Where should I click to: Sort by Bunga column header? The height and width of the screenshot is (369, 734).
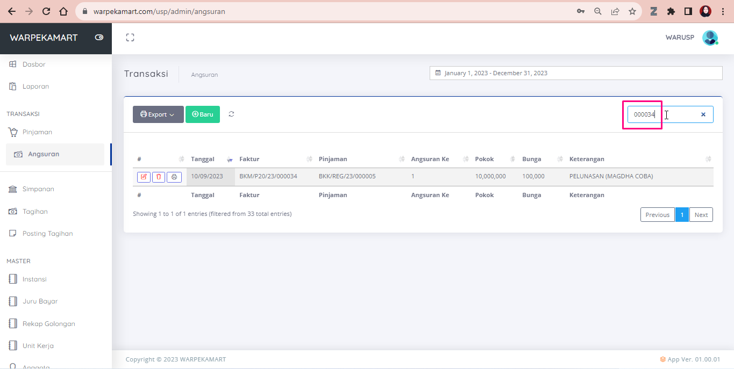(x=541, y=159)
